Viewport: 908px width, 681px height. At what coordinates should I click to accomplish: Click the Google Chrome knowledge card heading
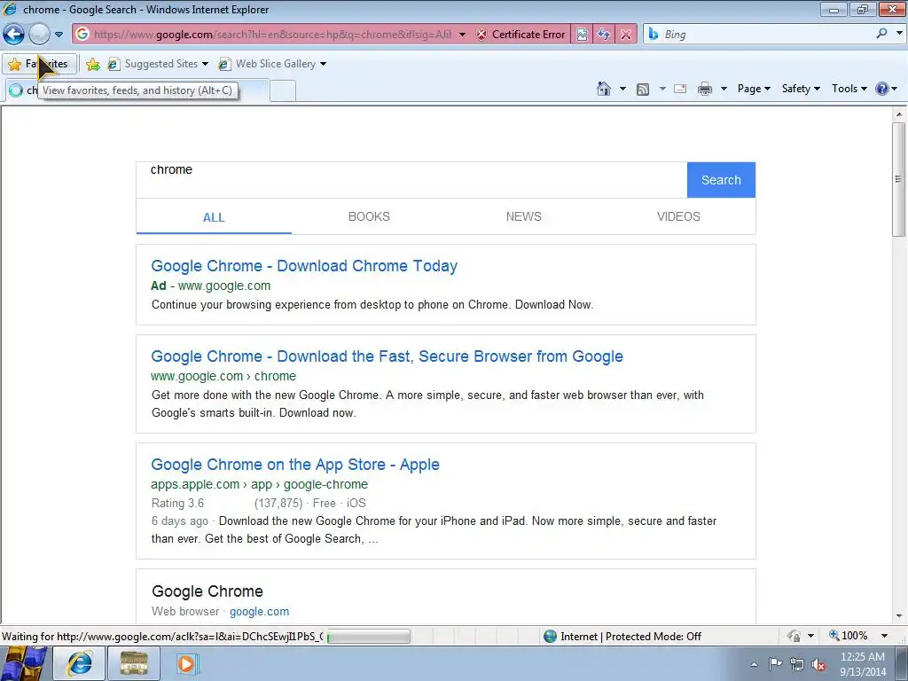[207, 591]
